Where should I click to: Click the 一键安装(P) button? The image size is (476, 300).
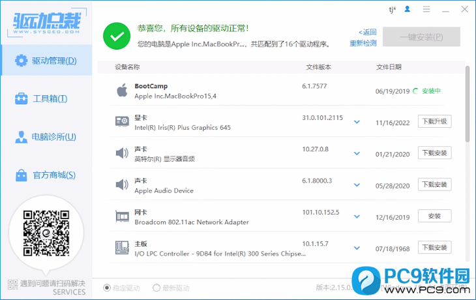pos(421,37)
